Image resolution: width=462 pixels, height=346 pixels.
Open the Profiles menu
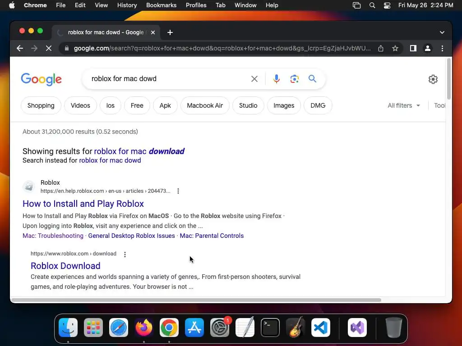[x=196, y=5]
